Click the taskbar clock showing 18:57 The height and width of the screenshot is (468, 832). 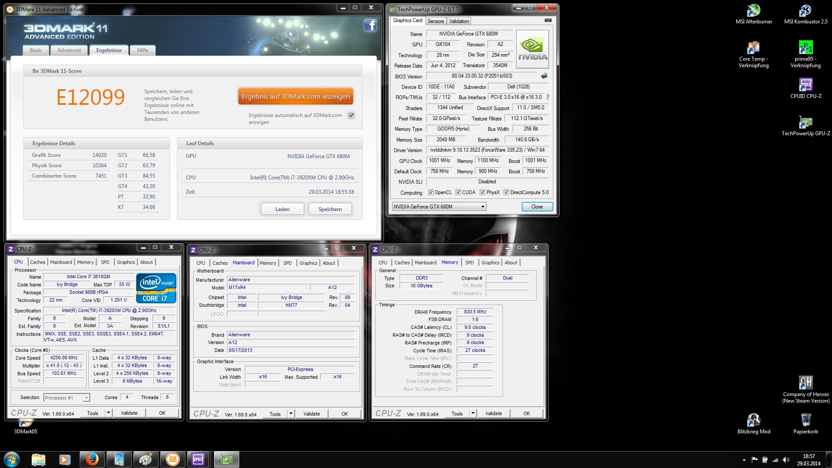tap(809, 460)
